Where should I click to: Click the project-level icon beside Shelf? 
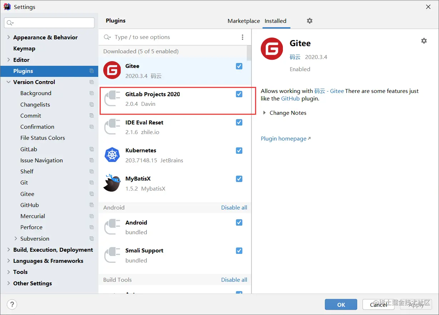92,171
